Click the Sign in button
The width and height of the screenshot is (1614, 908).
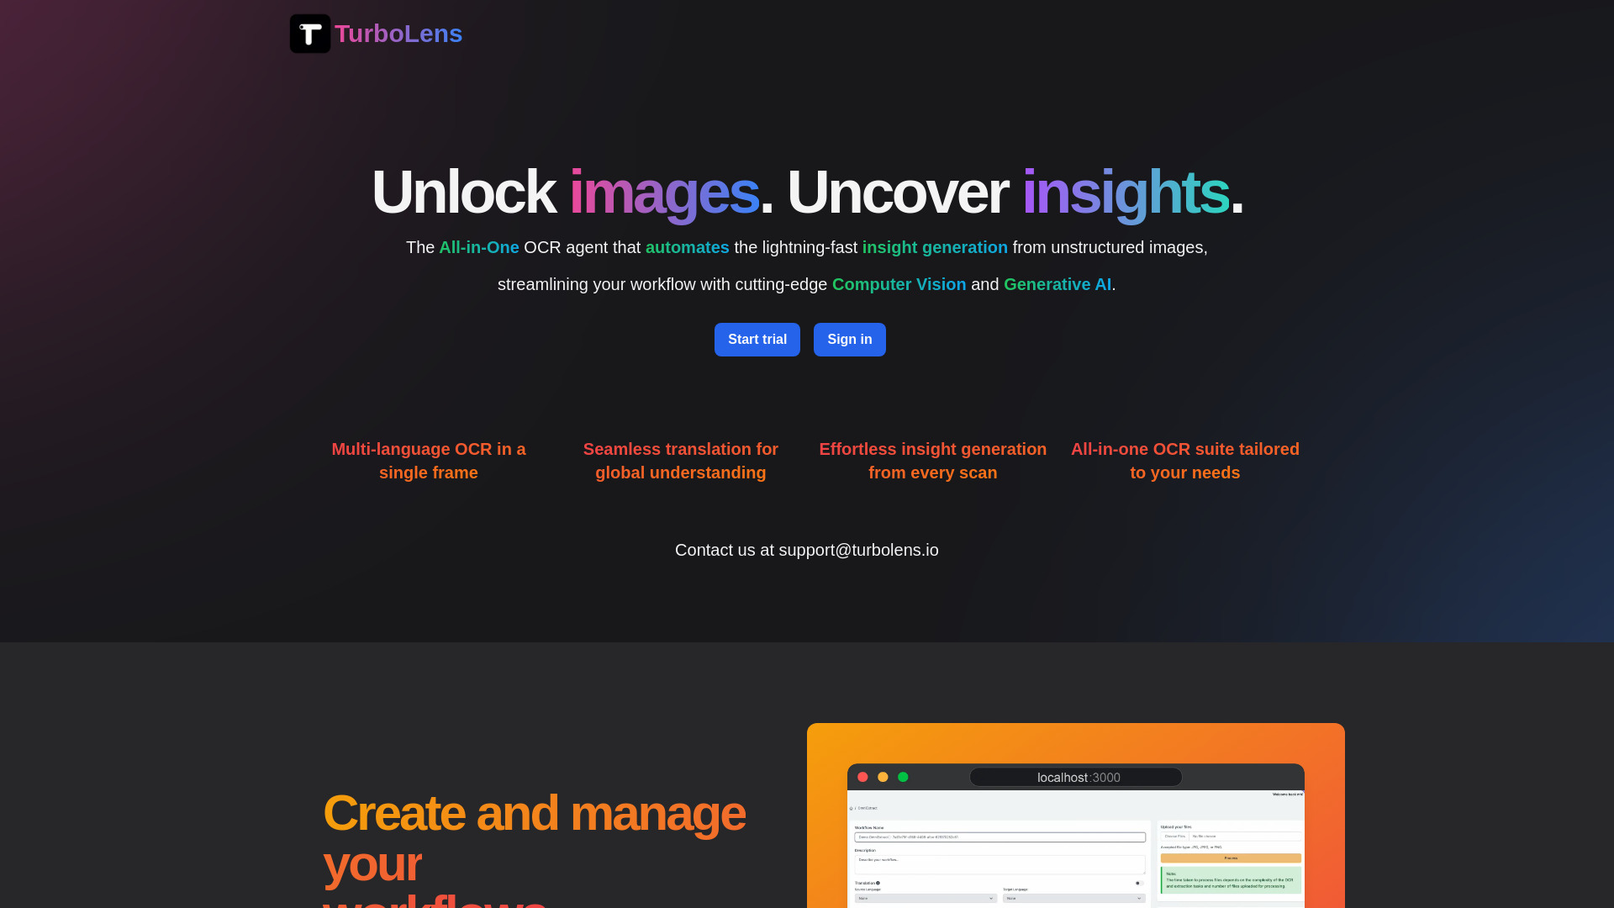849,340
